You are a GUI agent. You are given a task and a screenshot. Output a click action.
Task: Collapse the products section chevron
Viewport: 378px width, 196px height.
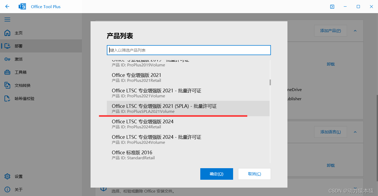point(355,31)
